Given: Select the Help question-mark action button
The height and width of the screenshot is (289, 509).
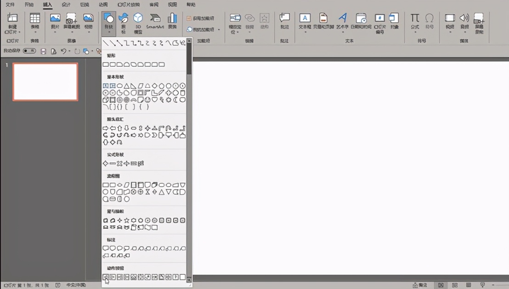Looking at the screenshot, I should pyautogui.click(x=175, y=277).
